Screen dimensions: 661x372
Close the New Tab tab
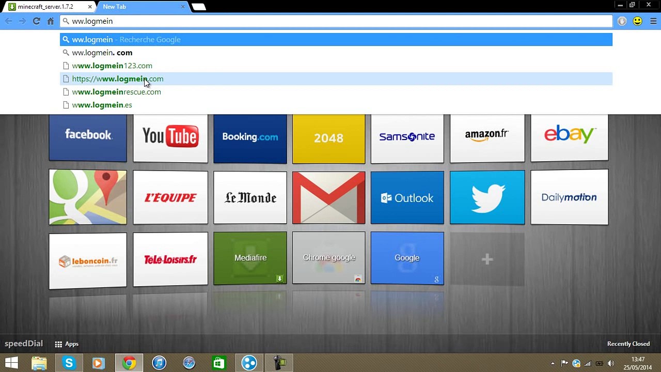coord(183,7)
